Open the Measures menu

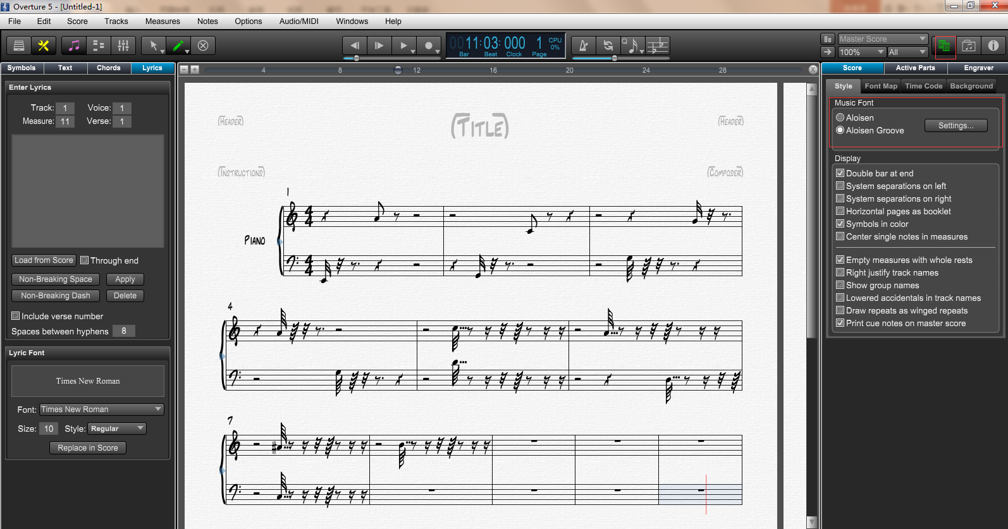pos(163,21)
